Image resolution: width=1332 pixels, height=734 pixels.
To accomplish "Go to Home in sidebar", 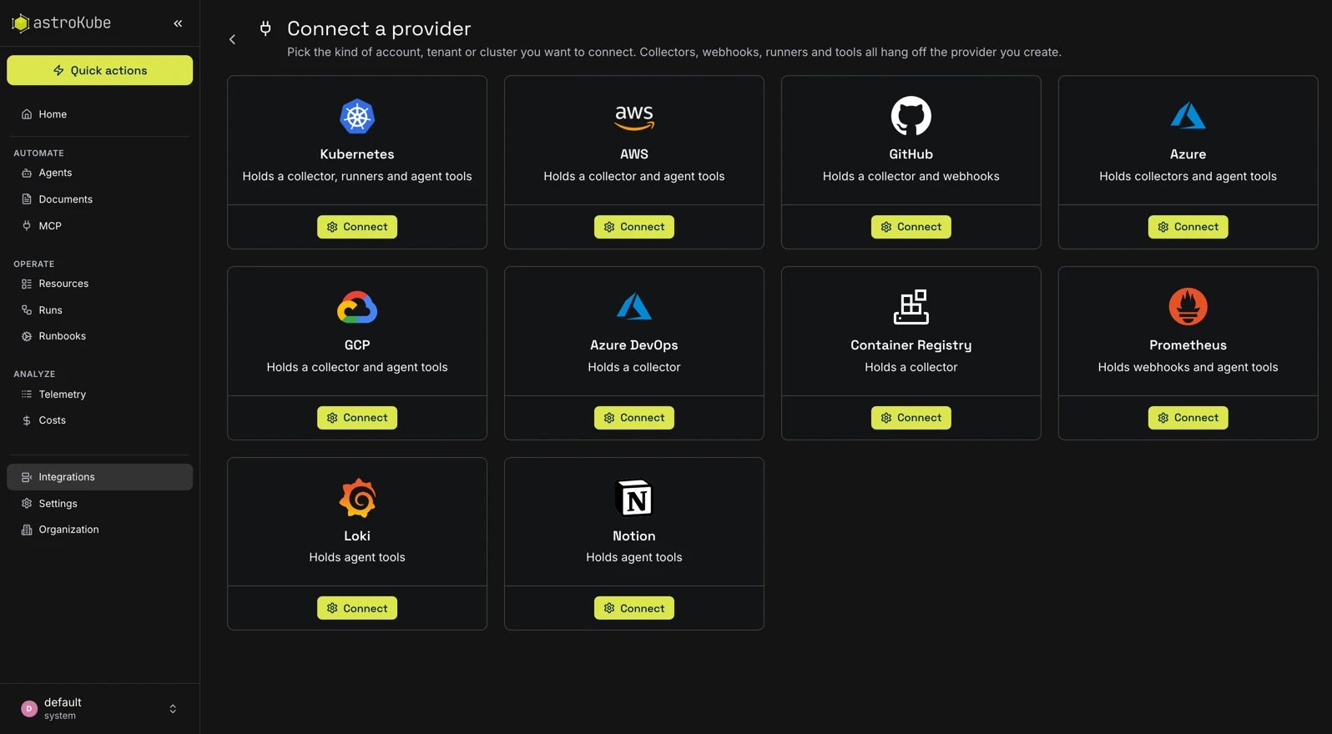I will pyautogui.click(x=99, y=114).
